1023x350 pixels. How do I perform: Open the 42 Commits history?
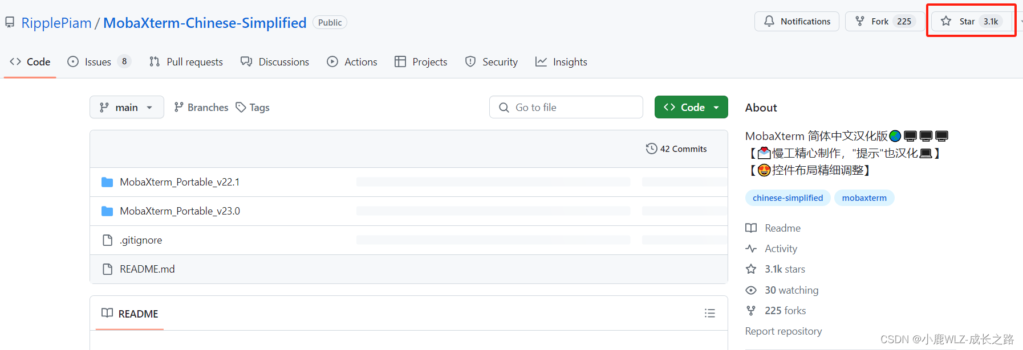[676, 149]
